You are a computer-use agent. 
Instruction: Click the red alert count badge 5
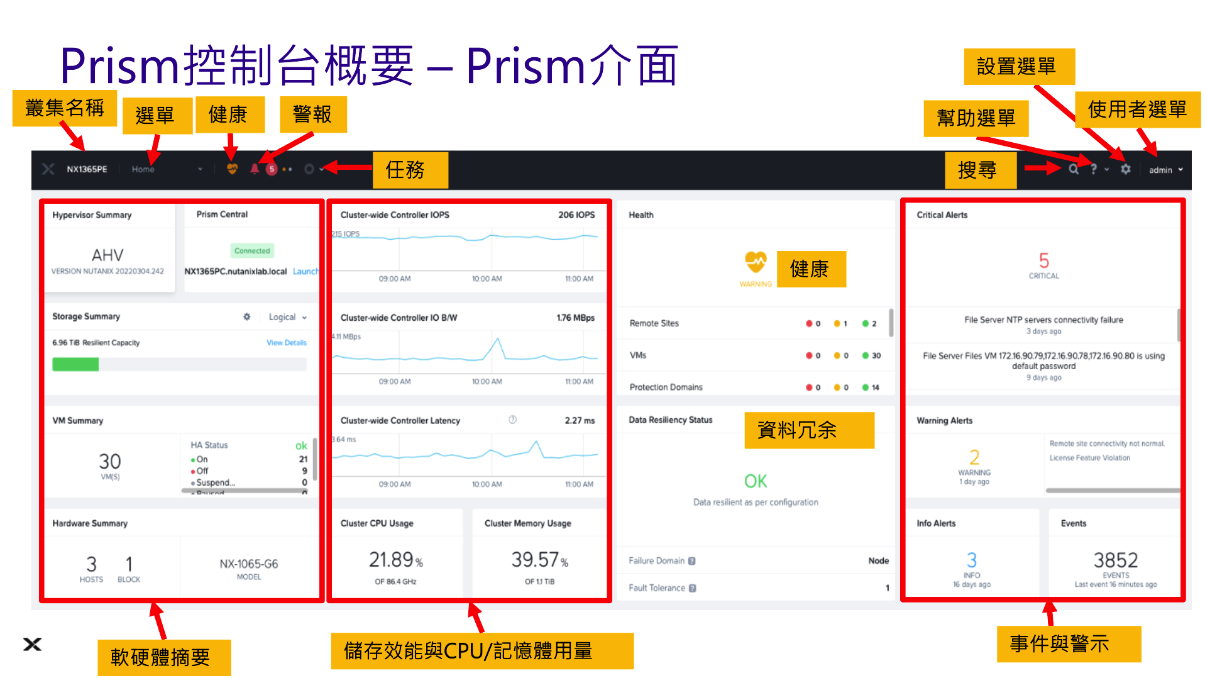pyautogui.click(x=272, y=169)
